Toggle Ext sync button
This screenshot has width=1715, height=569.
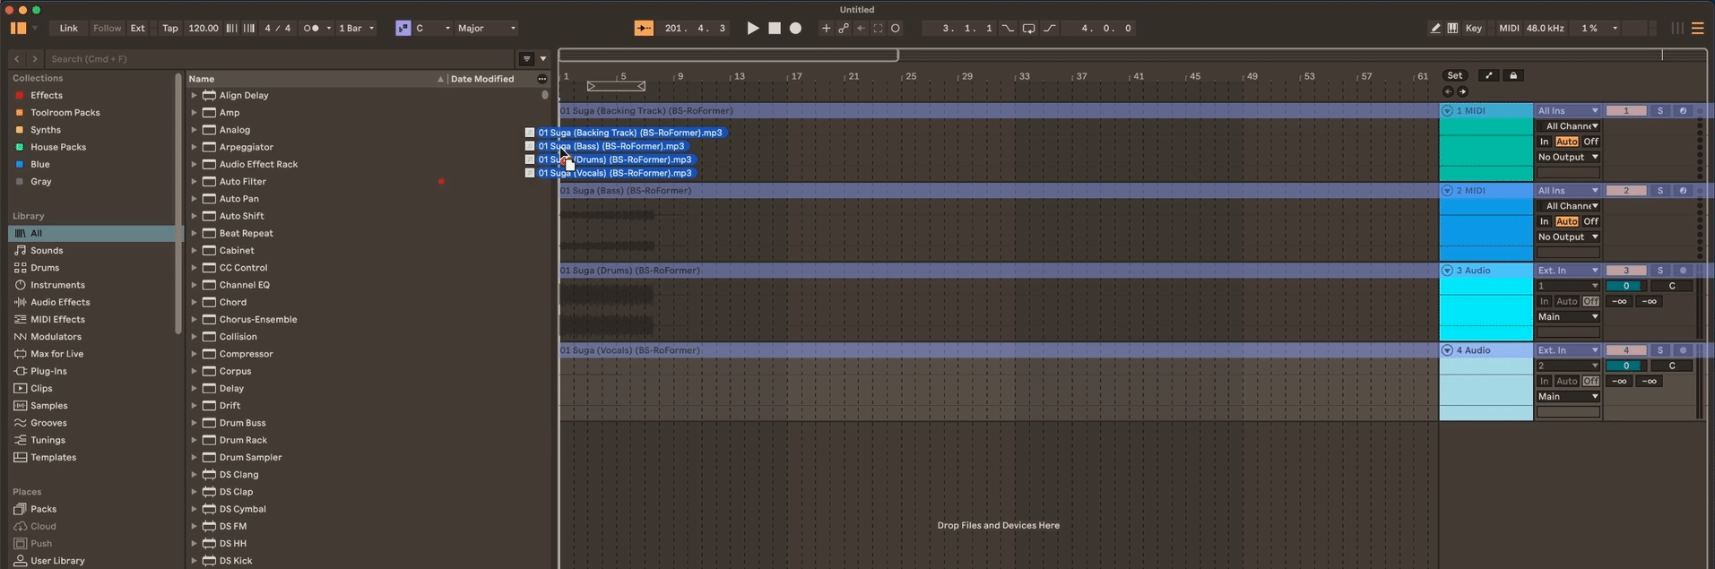tap(137, 29)
